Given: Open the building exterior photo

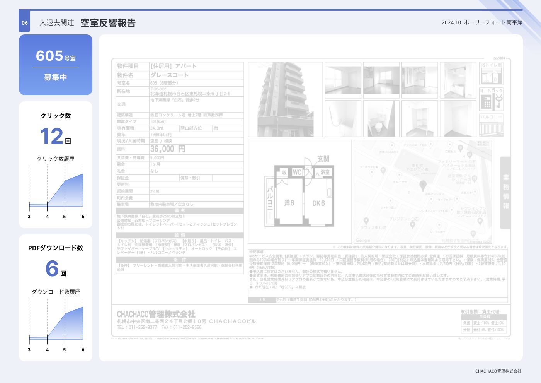Looking at the screenshot, I should click(x=285, y=99).
